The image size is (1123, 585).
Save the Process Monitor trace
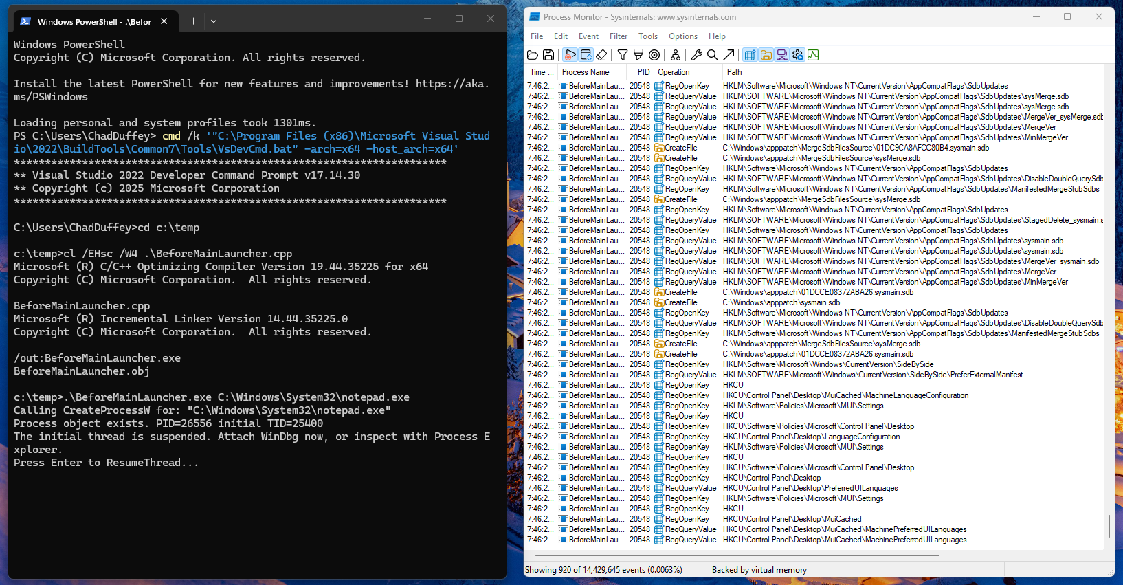tap(548, 55)
